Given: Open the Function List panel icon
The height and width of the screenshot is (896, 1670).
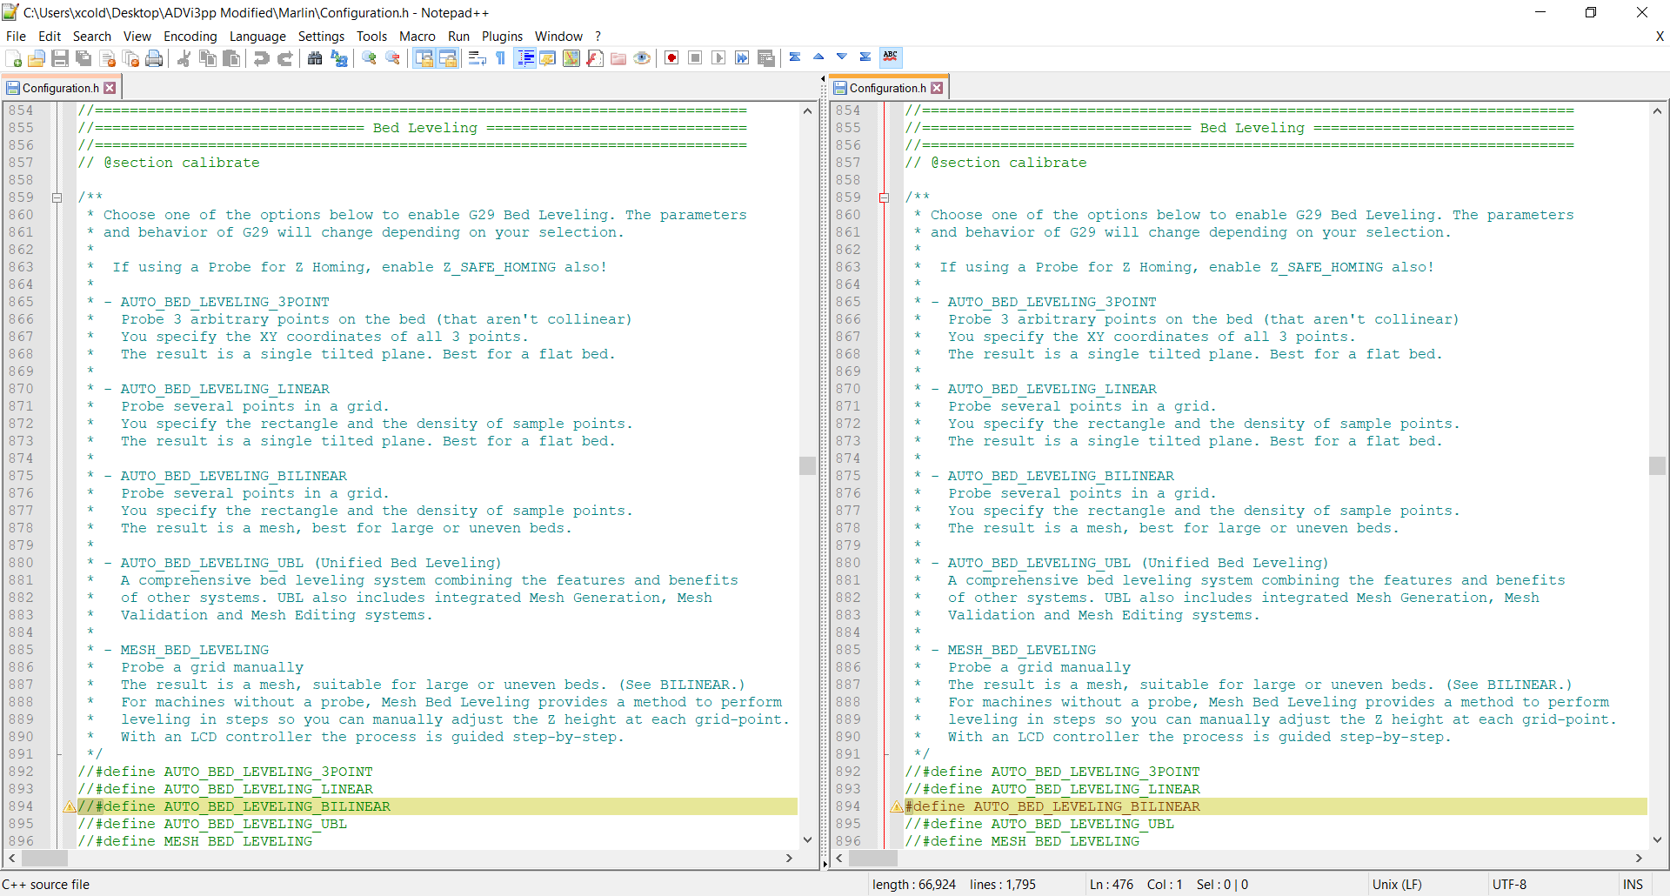Looking at the screenshot, I should coord(595,58).
